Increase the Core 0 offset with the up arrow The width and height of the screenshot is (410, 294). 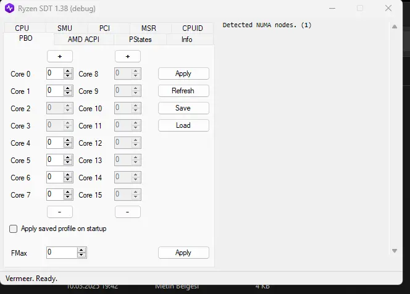(68, 71)
